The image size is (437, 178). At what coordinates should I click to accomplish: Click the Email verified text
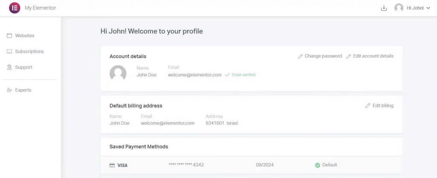pyautogui.click(x=243, y=75)
